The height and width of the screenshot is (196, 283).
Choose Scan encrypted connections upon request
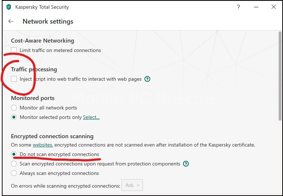[x=14, y=164]
